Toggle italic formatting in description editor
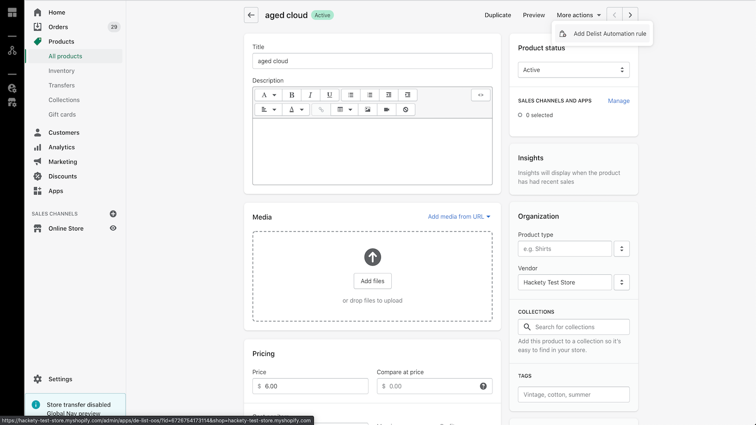Viewport: 756px width, 425px height. click(x=310, y=95)
